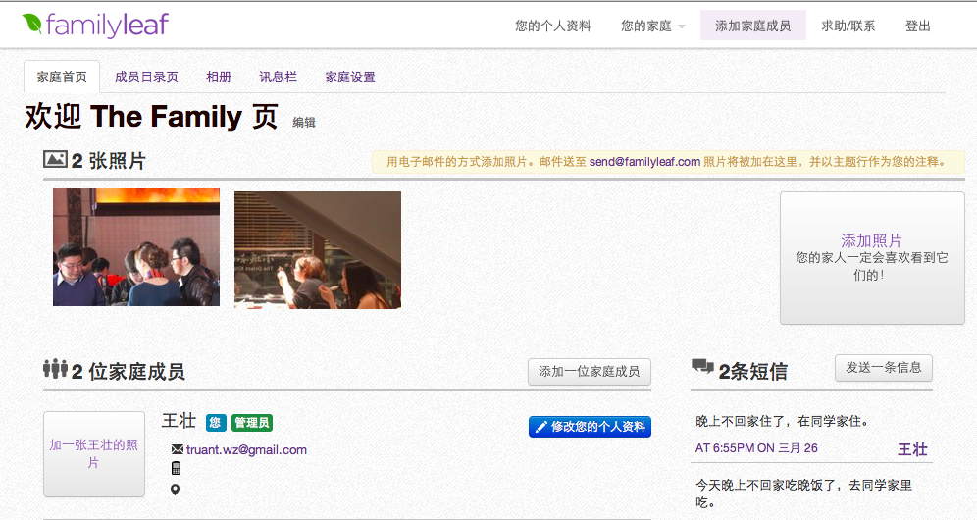Open the photo of people under the staircase
This screenshot has height=520, width=977.
tap(318, 249)
